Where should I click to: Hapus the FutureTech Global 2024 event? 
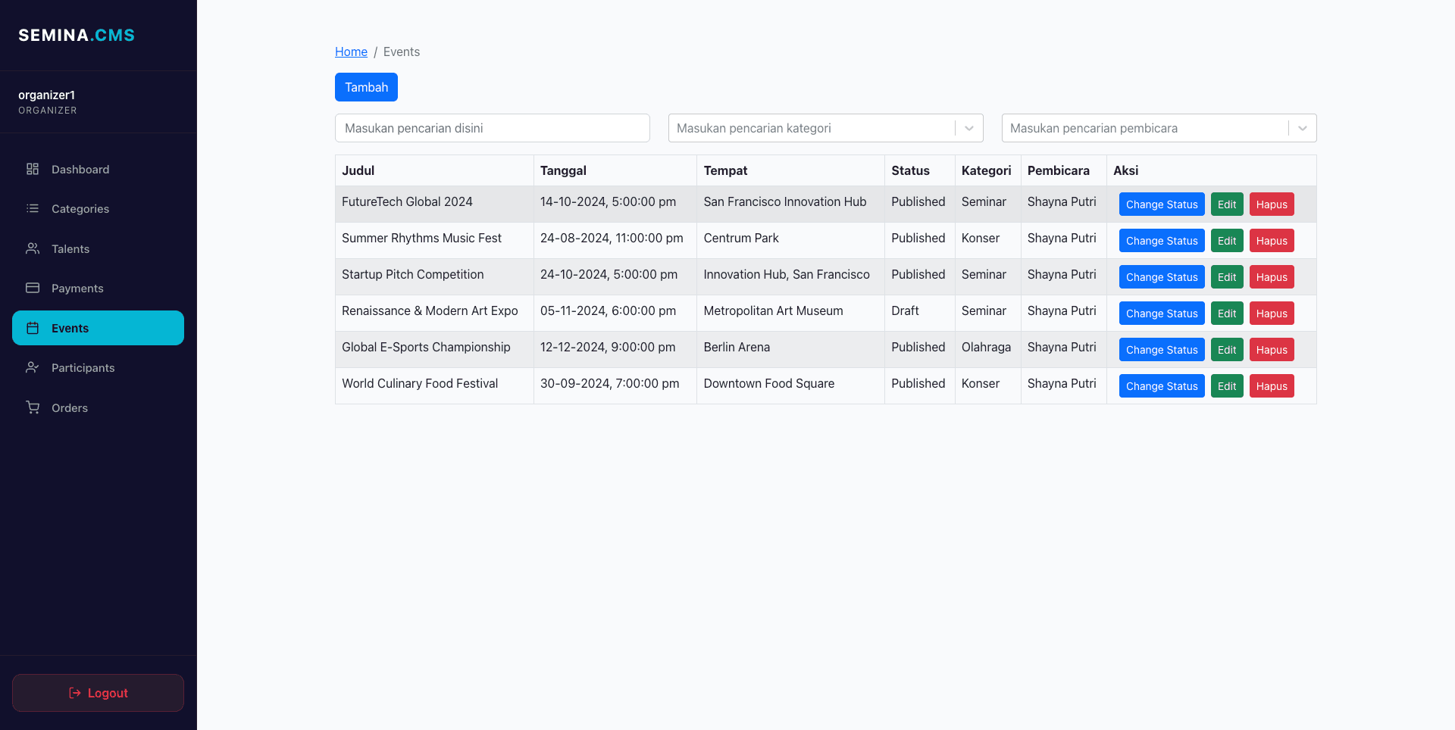[1272, 204]
